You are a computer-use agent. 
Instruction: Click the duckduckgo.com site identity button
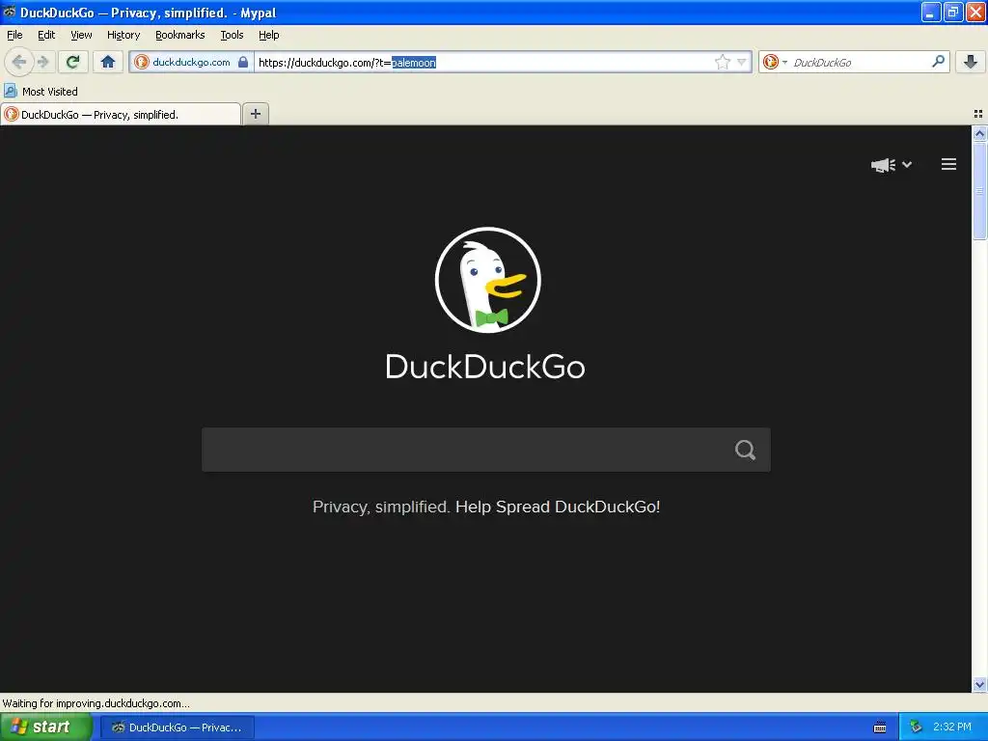point(190,62)
